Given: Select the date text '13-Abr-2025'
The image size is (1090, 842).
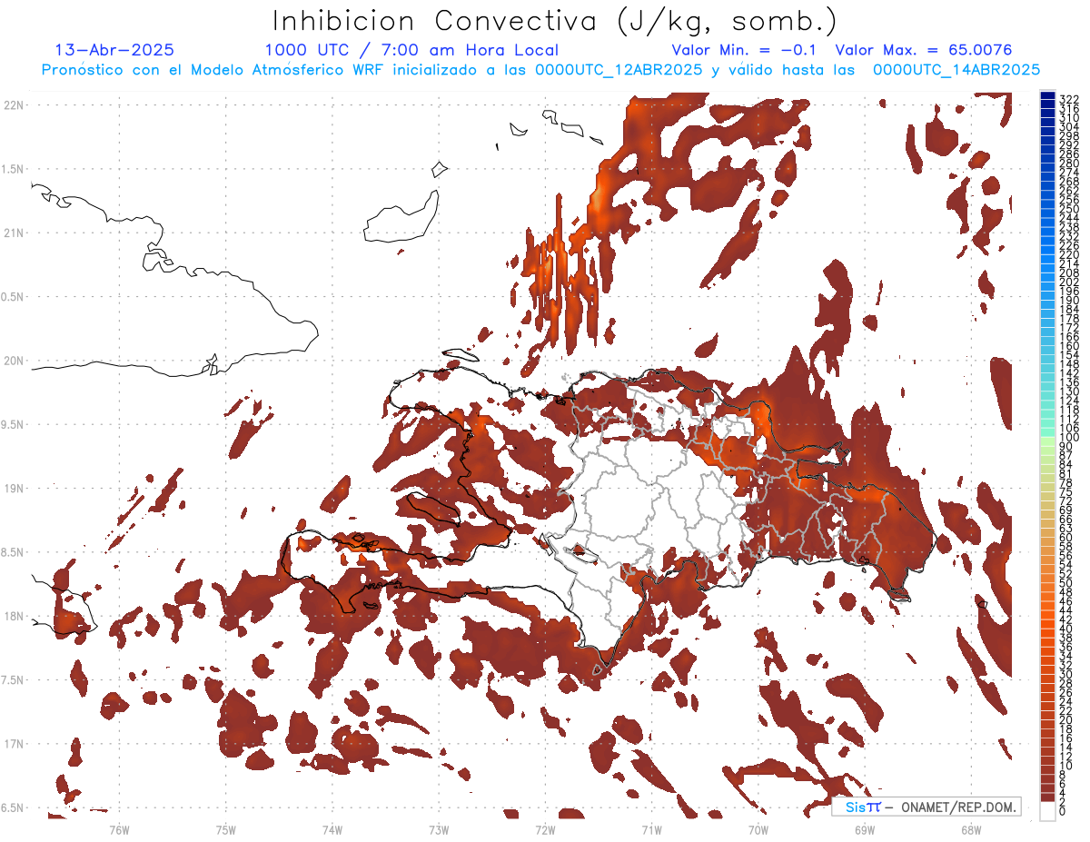Looking at the screenshot, I should [114, 50].
